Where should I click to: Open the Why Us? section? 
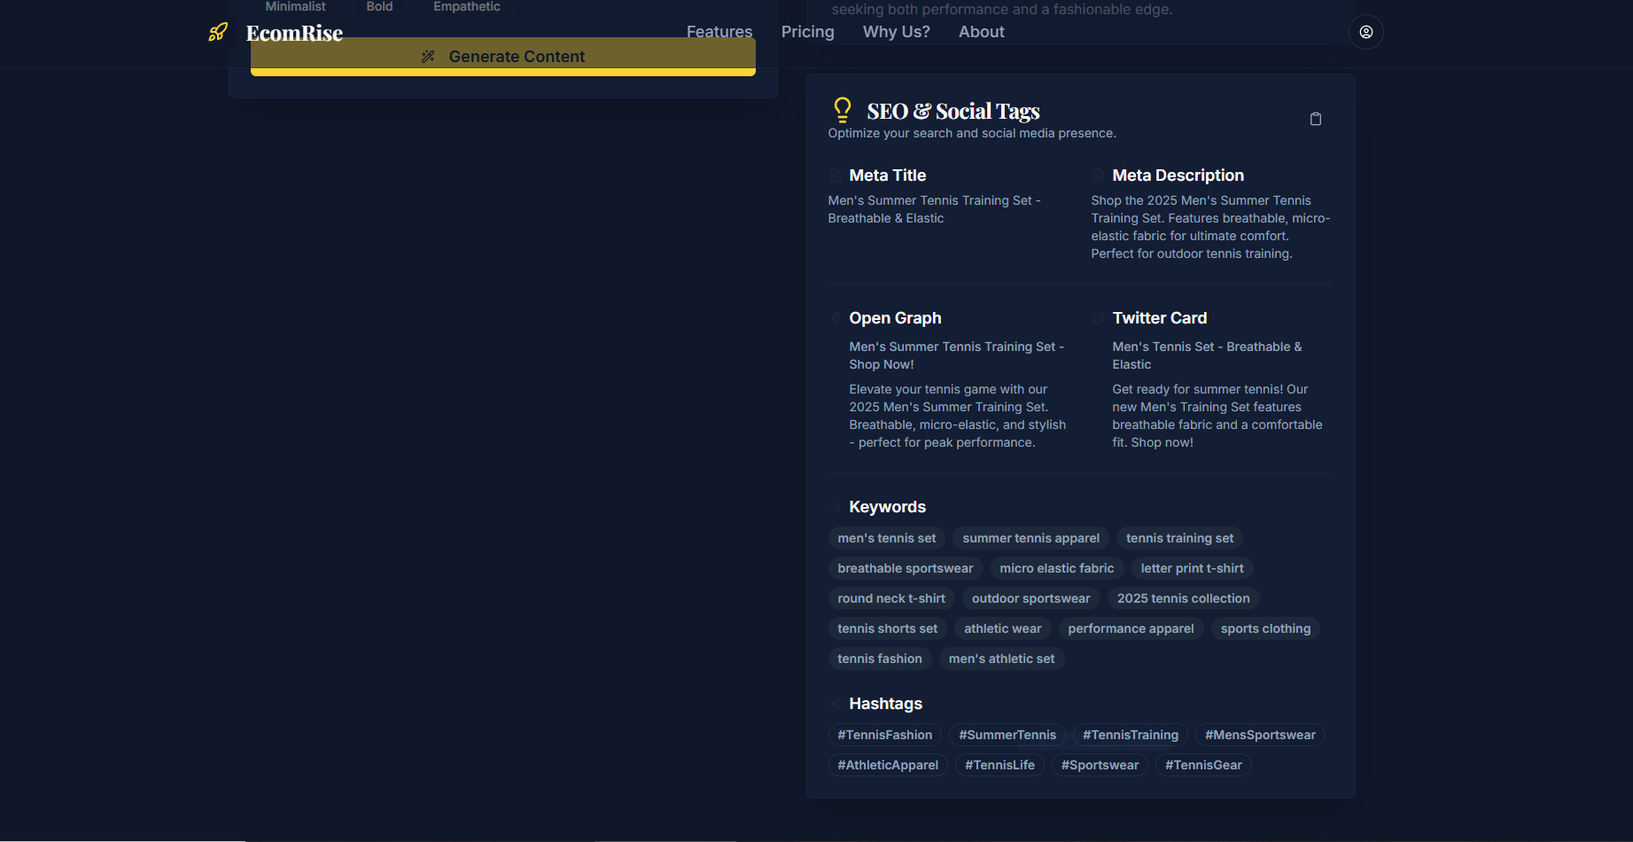pyautogui.click(x=896, y=32)
